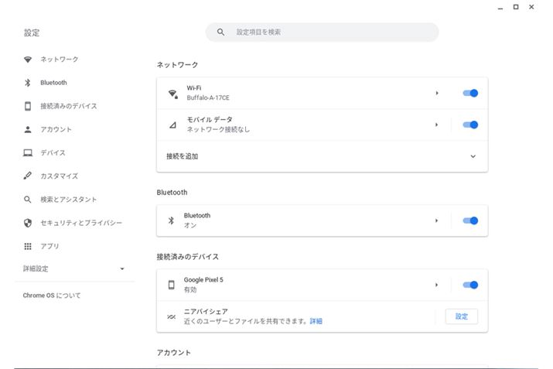Click the security shield icon in sidebar
This screenshot has height=369, width=553.
coord(28,223)
